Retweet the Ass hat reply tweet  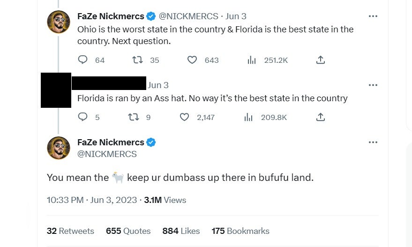tap(134, 117)
